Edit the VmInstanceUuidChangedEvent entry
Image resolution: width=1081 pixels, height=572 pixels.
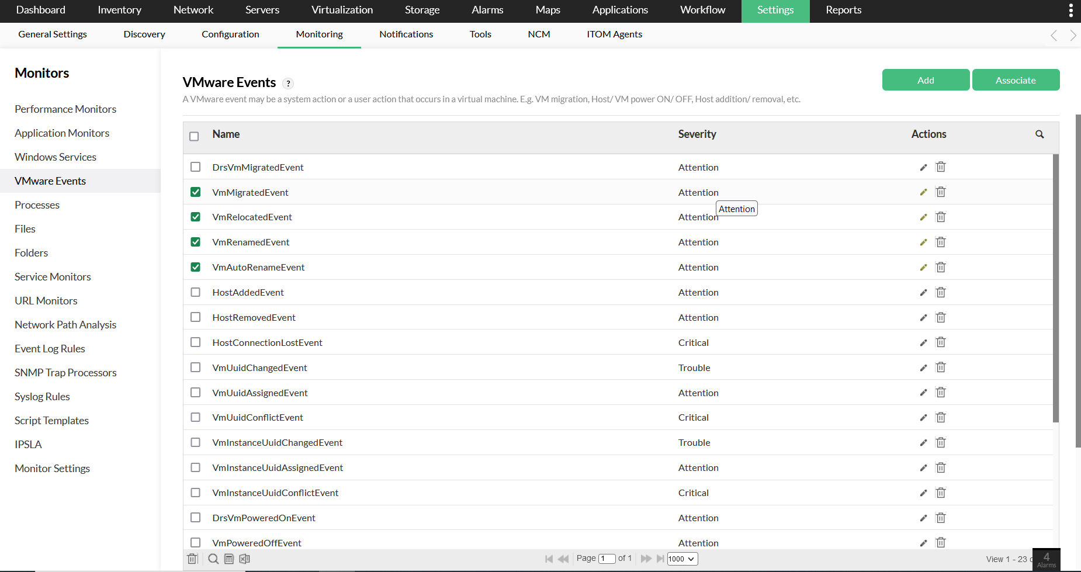(923, 443)
